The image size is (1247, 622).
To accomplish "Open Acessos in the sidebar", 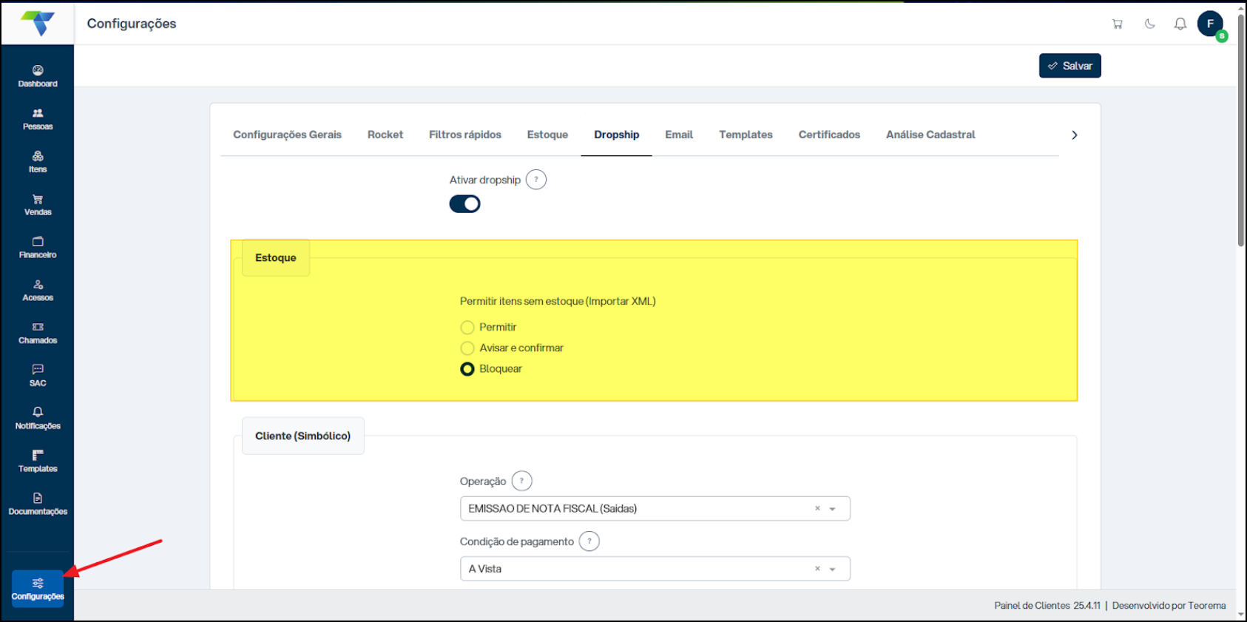I will 38,291.
